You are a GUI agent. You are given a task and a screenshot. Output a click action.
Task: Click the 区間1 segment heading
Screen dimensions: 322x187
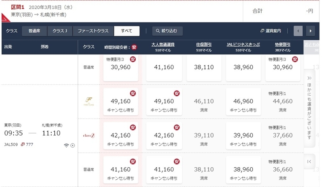(x=18, y=7)
